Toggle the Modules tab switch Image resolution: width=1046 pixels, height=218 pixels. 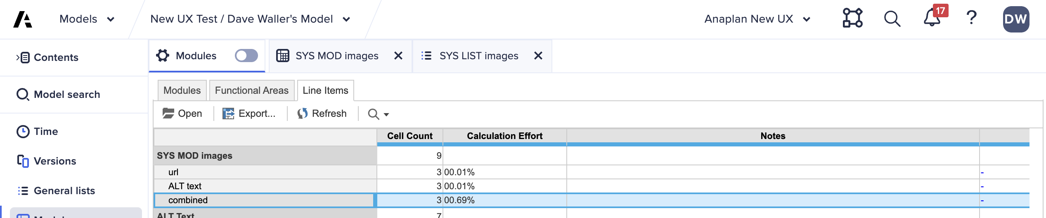[x=246, y=56]
